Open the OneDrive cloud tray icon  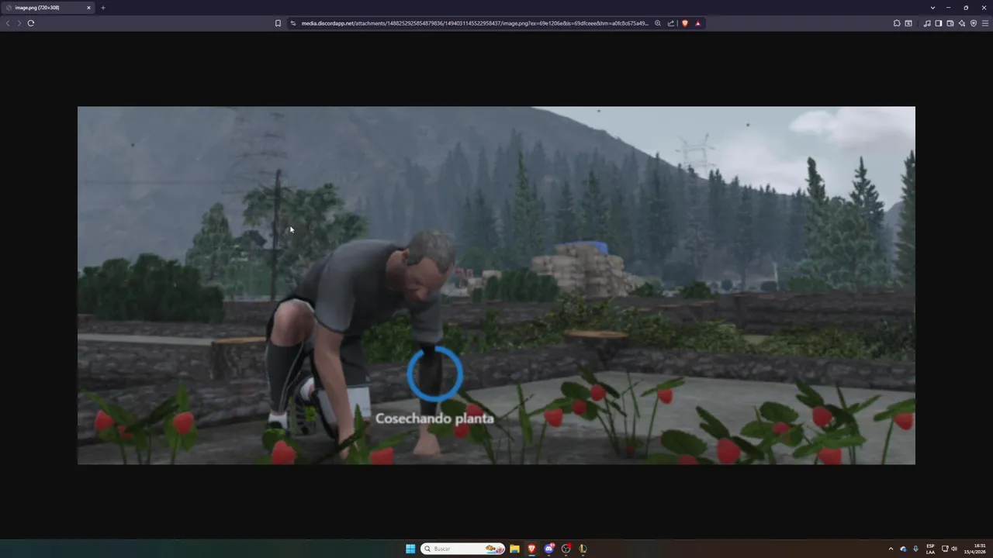click(x=903, y=549)
